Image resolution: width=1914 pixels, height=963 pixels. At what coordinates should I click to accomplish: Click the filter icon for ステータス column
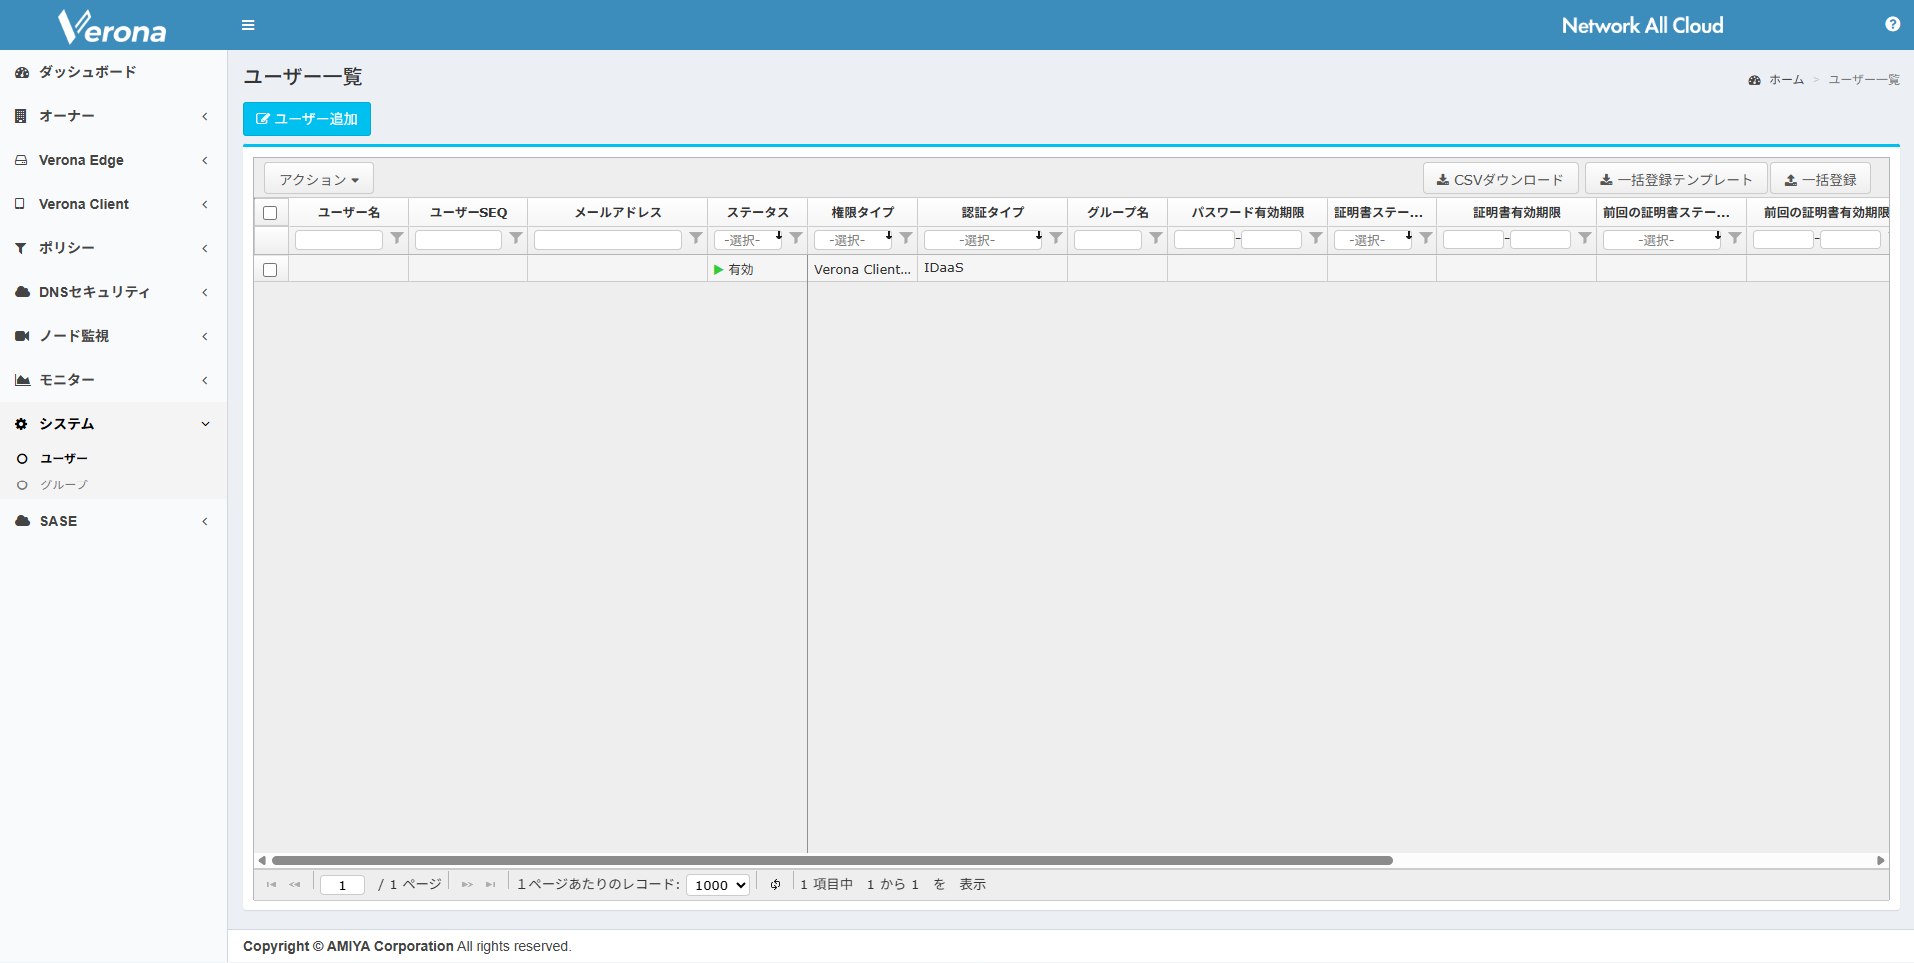796,238
